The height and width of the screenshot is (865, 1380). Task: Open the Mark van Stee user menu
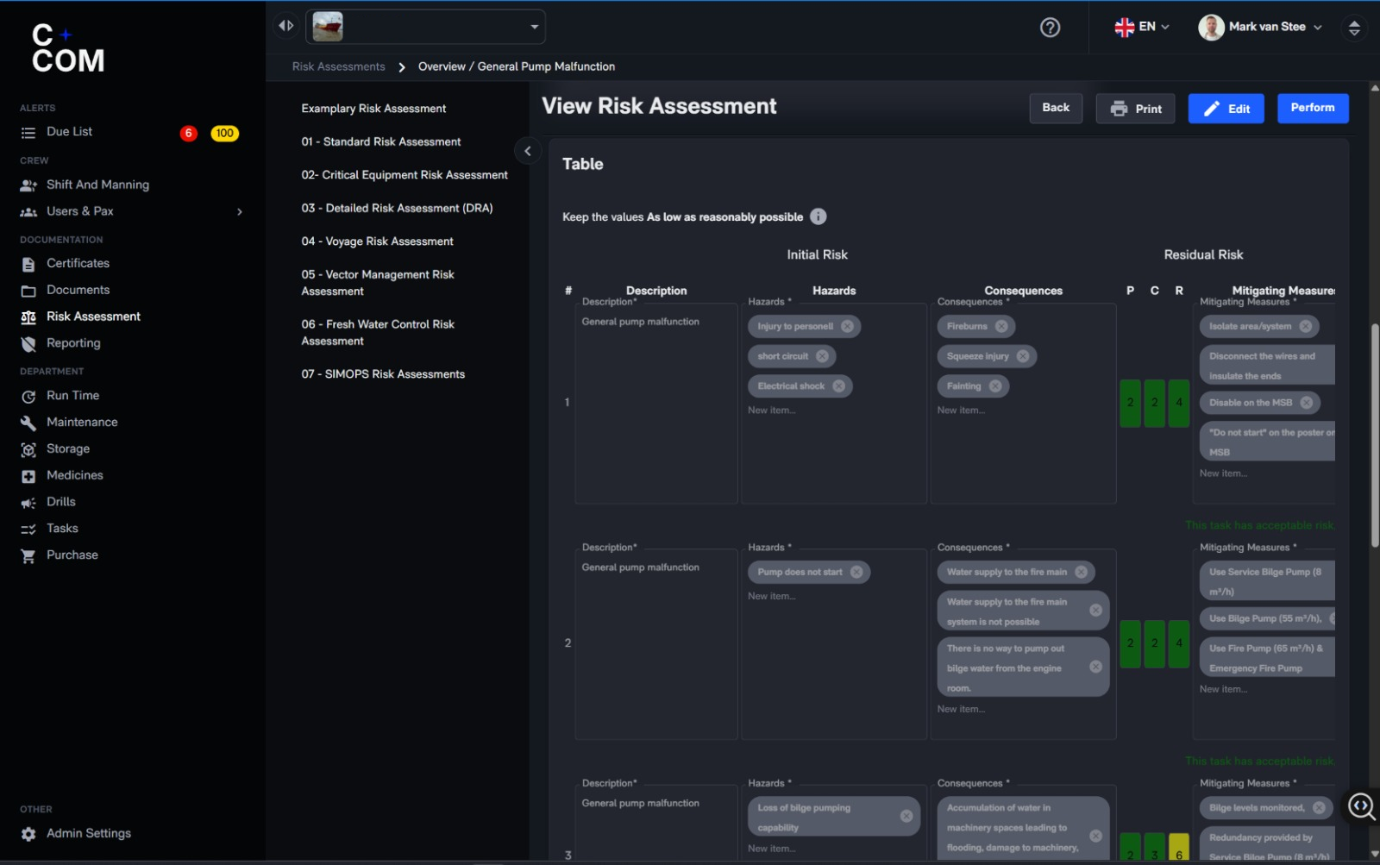point(1260,27)
